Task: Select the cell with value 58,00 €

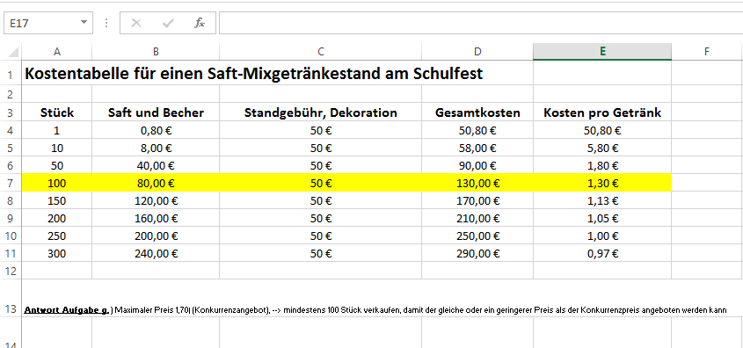Action: point(477,149)
